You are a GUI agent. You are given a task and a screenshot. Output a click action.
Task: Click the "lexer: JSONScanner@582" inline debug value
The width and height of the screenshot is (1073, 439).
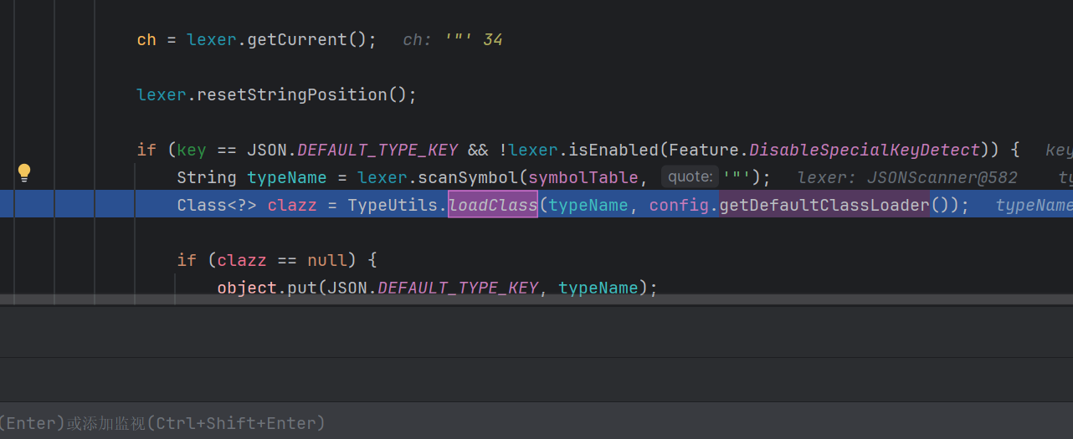tap(907, 177)
